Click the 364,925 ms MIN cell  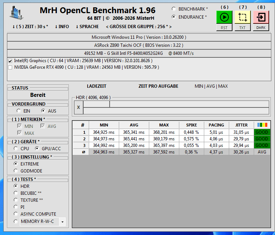104,132
